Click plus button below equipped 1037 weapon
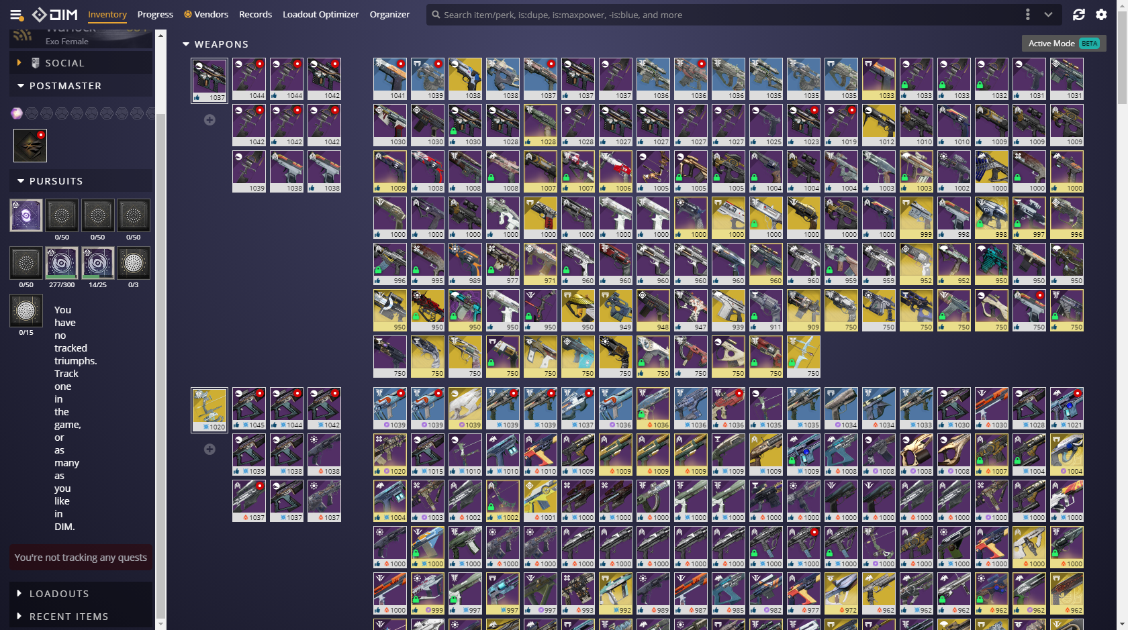Screen dimensions: 1128x630 (x=209, y=119)
